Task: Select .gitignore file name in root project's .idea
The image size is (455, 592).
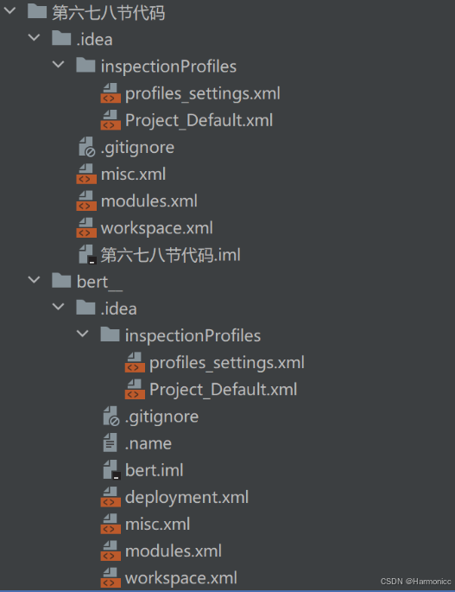Action: [137, 148]
